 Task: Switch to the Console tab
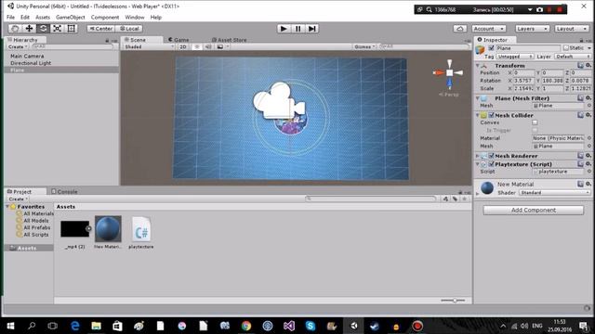[64, 192]
